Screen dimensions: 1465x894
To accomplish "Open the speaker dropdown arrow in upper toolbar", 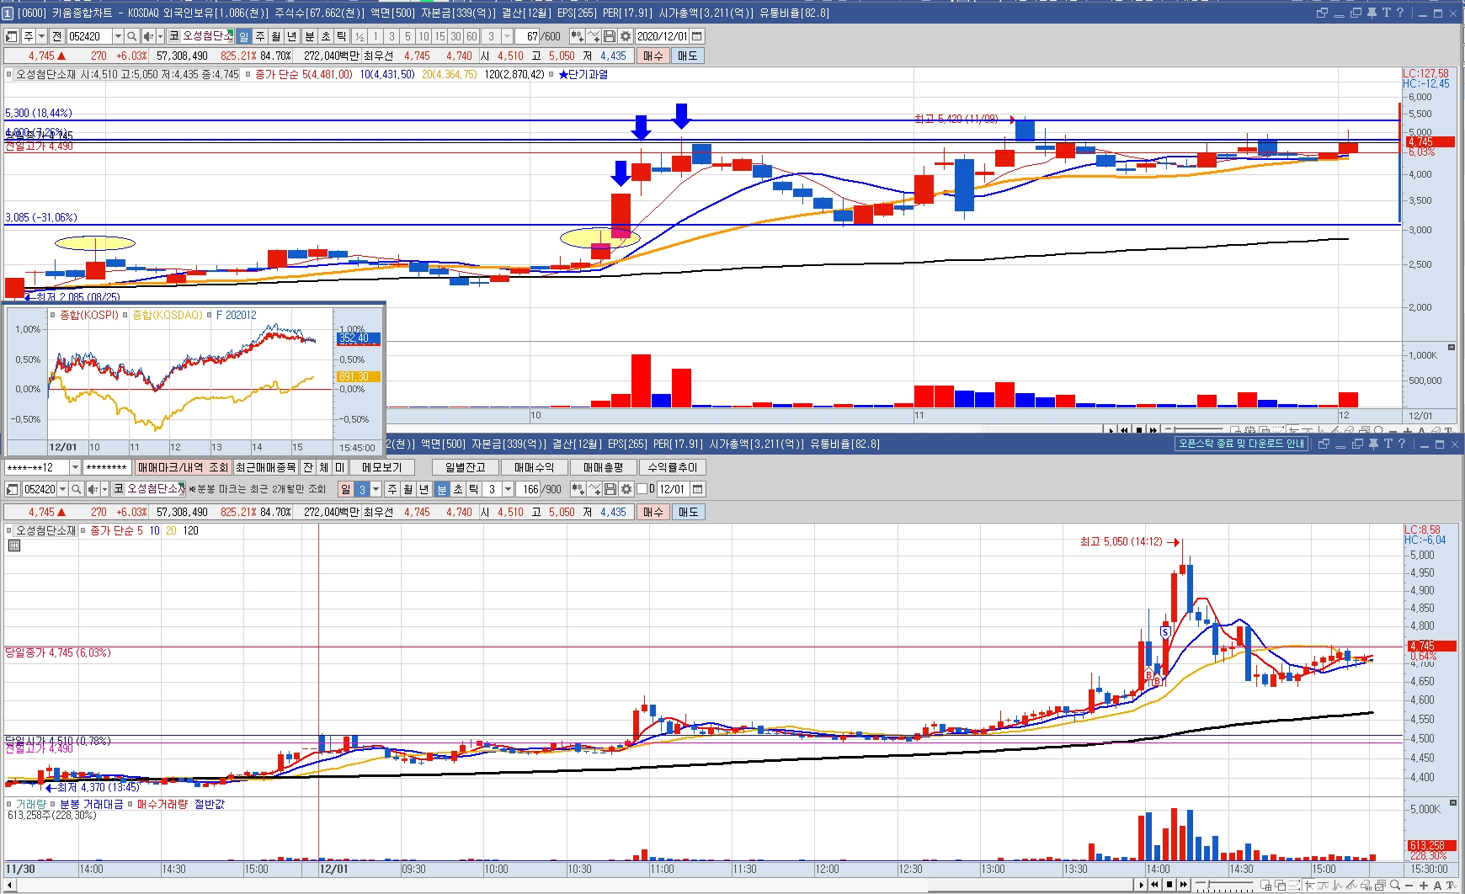I will pos(160,36).
